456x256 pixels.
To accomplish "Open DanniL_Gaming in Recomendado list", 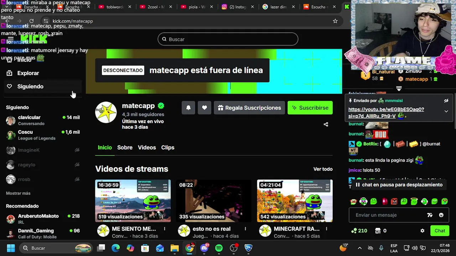I will (x=43, y=234).
